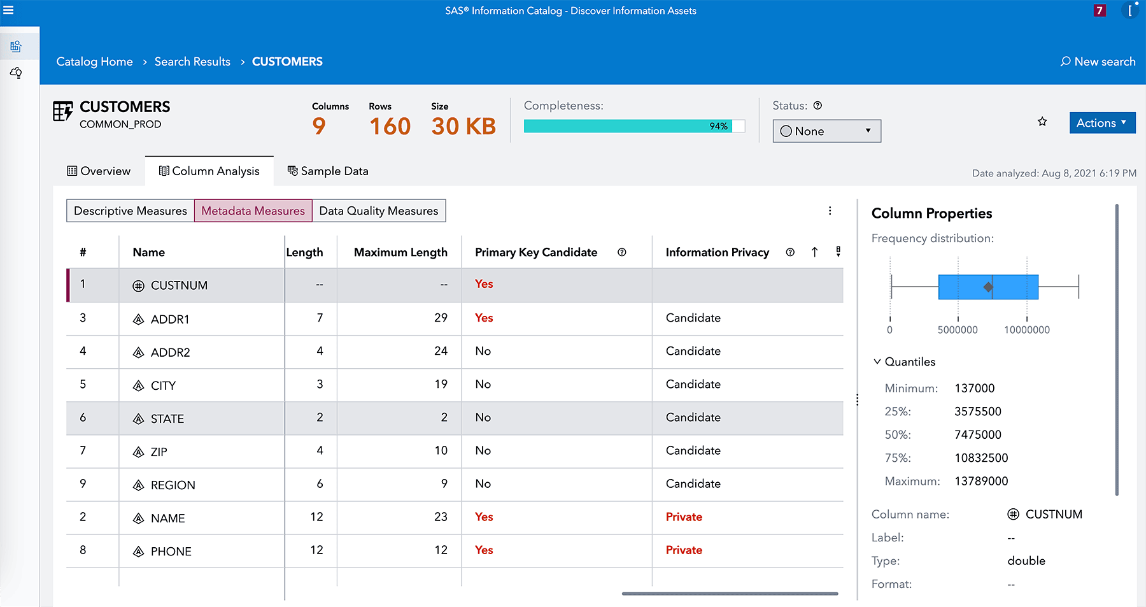The height and width of the screenshot is (607, 1146).
Task: Open the column header overflow menu icon
Action: [x=838, y=252]
